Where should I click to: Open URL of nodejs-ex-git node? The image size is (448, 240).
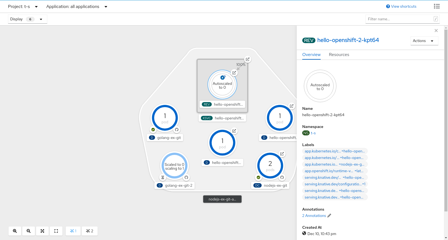pyautogui.click(x=282, y=154)
